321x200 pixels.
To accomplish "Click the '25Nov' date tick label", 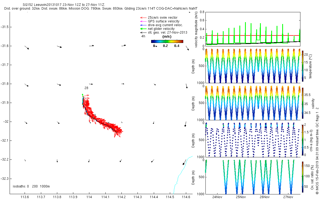I will 241,197.
